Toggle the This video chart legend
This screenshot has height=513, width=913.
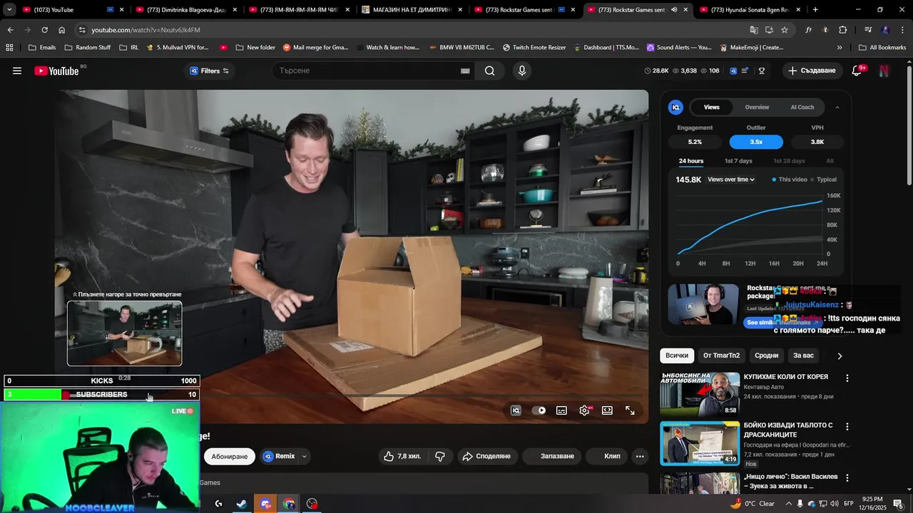click(x=790, y=180)
